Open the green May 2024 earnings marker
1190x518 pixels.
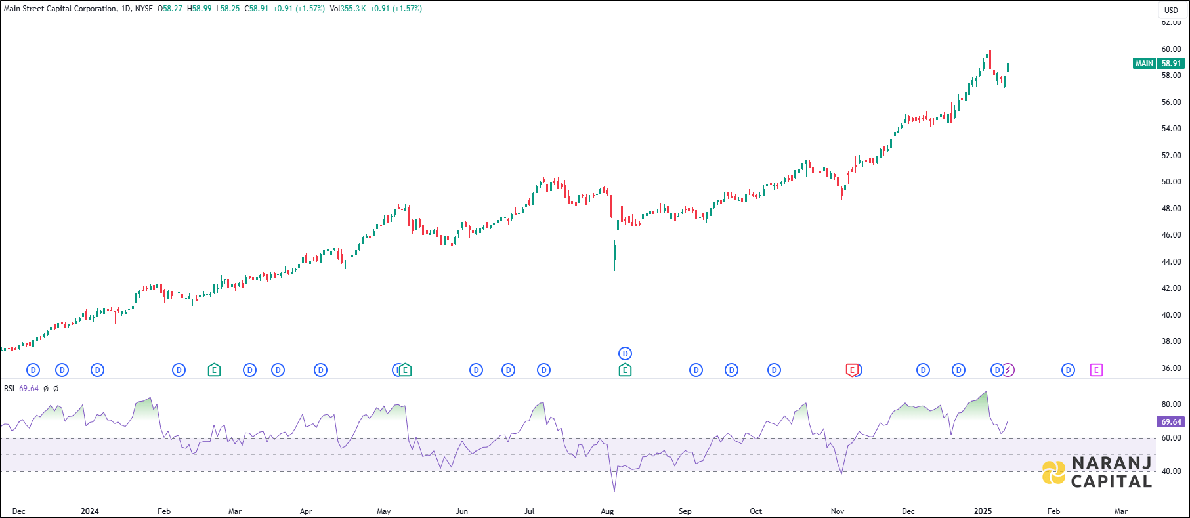406,370
